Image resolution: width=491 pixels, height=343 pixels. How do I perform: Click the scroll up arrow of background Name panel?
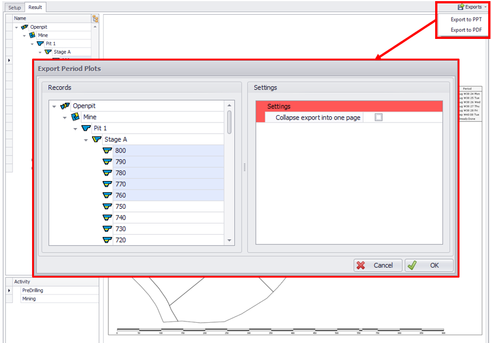(x=95, y=27)
